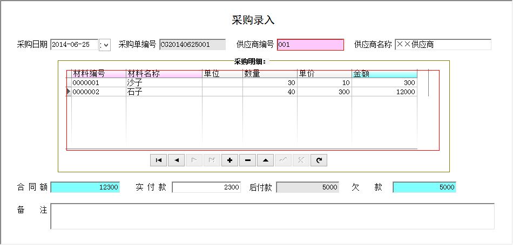Delete current row with minus button
The image size is (513, 245).
(248, 160)
